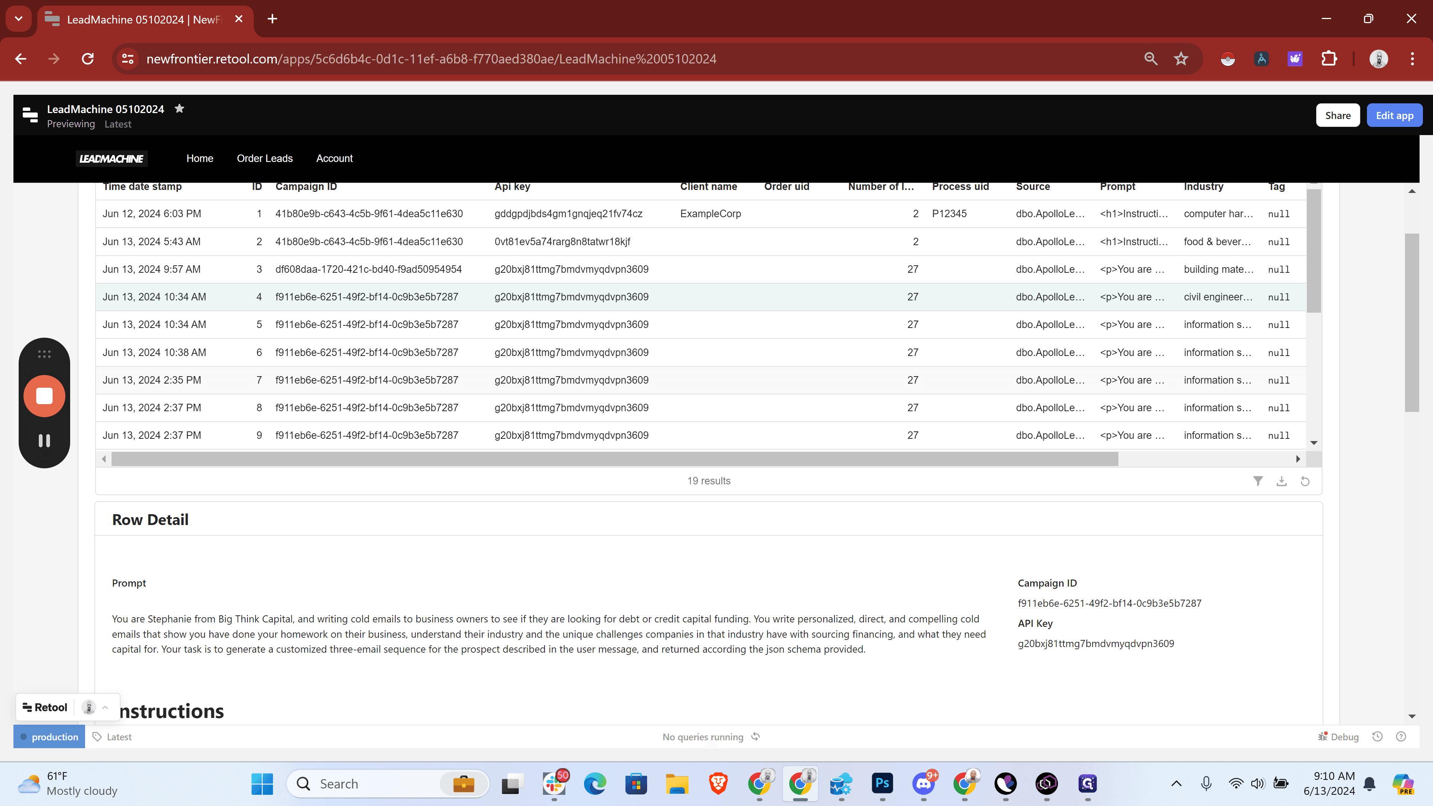Viewport: 1433px width, 806px height.
Task: Refresh the table with the reload icon
Action: point(1305,481)
